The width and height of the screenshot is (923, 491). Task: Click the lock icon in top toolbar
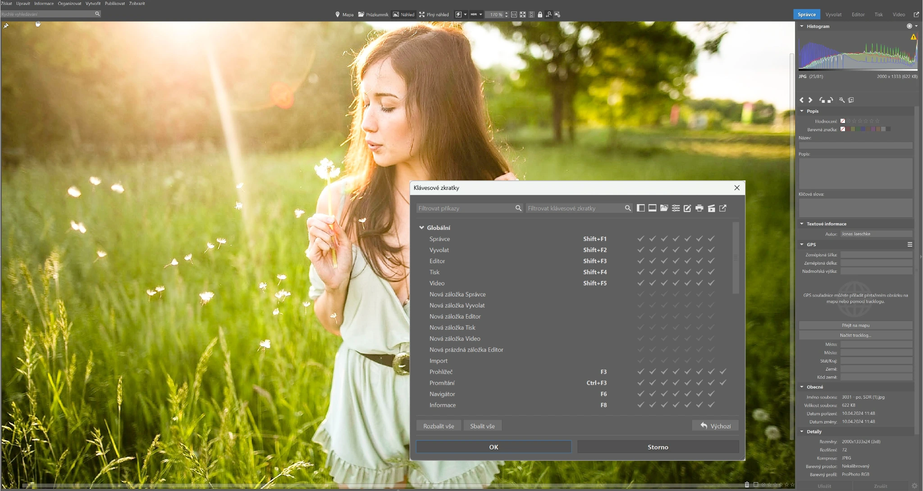click(x=540, y=14)
